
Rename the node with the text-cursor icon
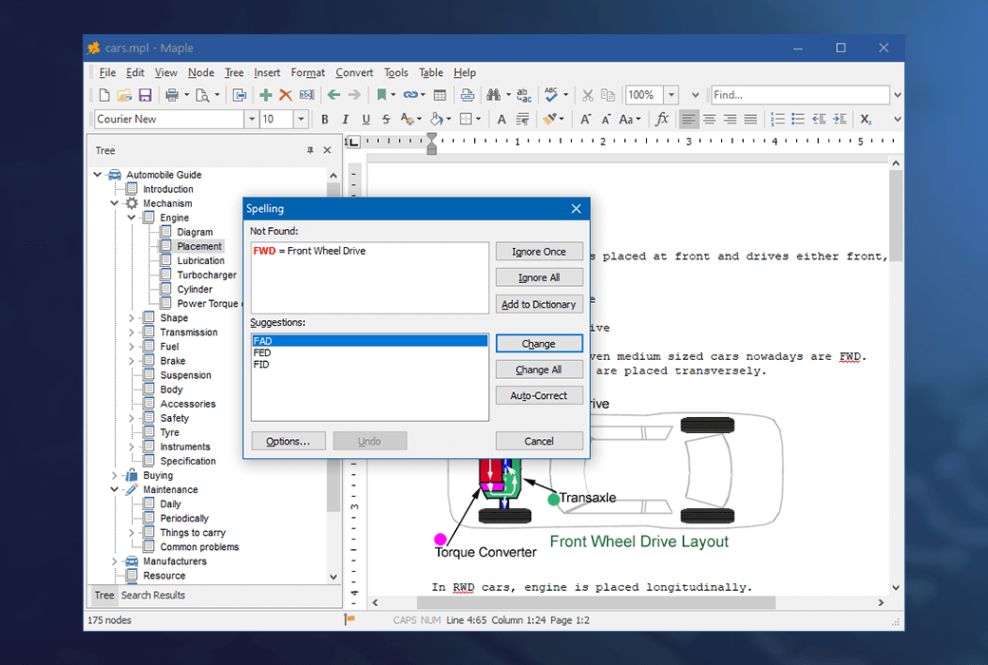point(307,95)
